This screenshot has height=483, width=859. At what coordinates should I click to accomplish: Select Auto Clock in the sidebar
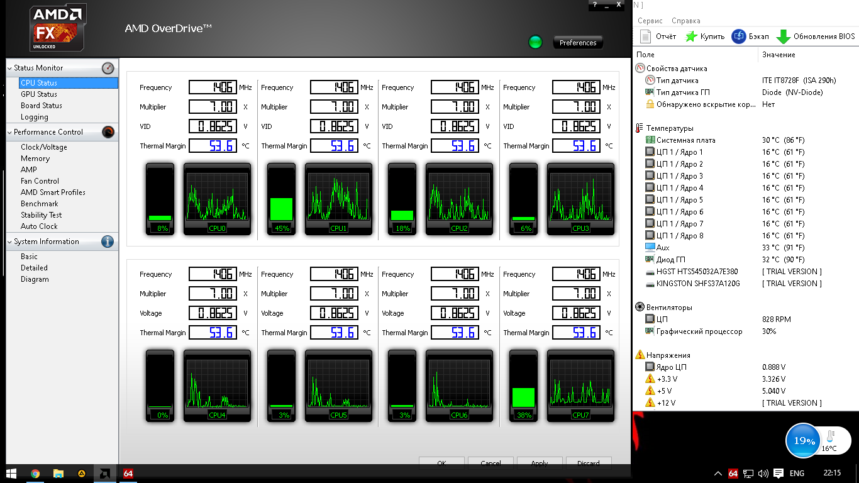click(39, 226)
